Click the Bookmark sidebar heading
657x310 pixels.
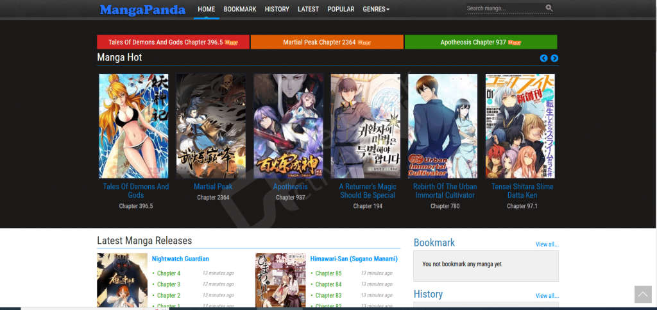(x=434, y=243)
